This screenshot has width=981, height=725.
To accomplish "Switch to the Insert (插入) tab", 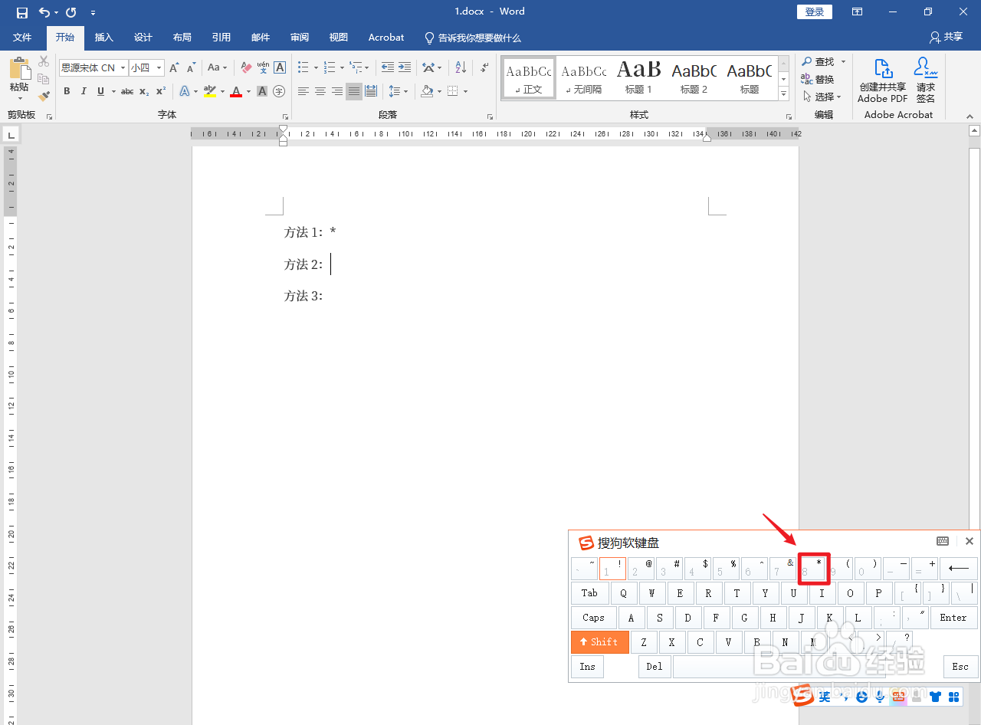I will pyautogui.click(x=104, y=37).
